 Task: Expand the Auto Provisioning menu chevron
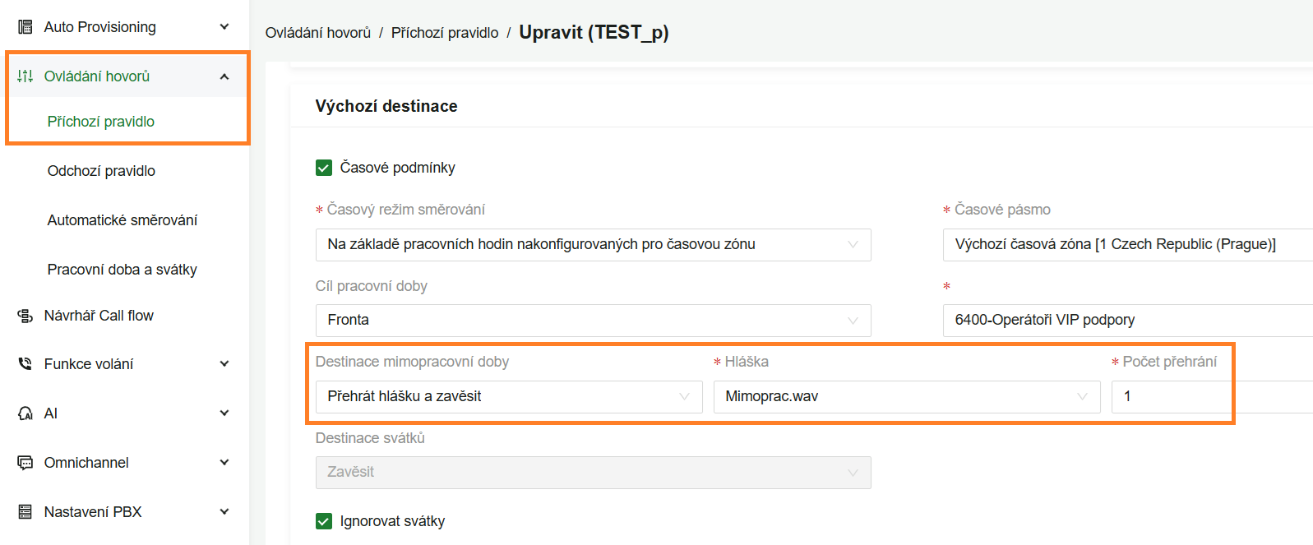pyautogui.click(x=224, y=27)
